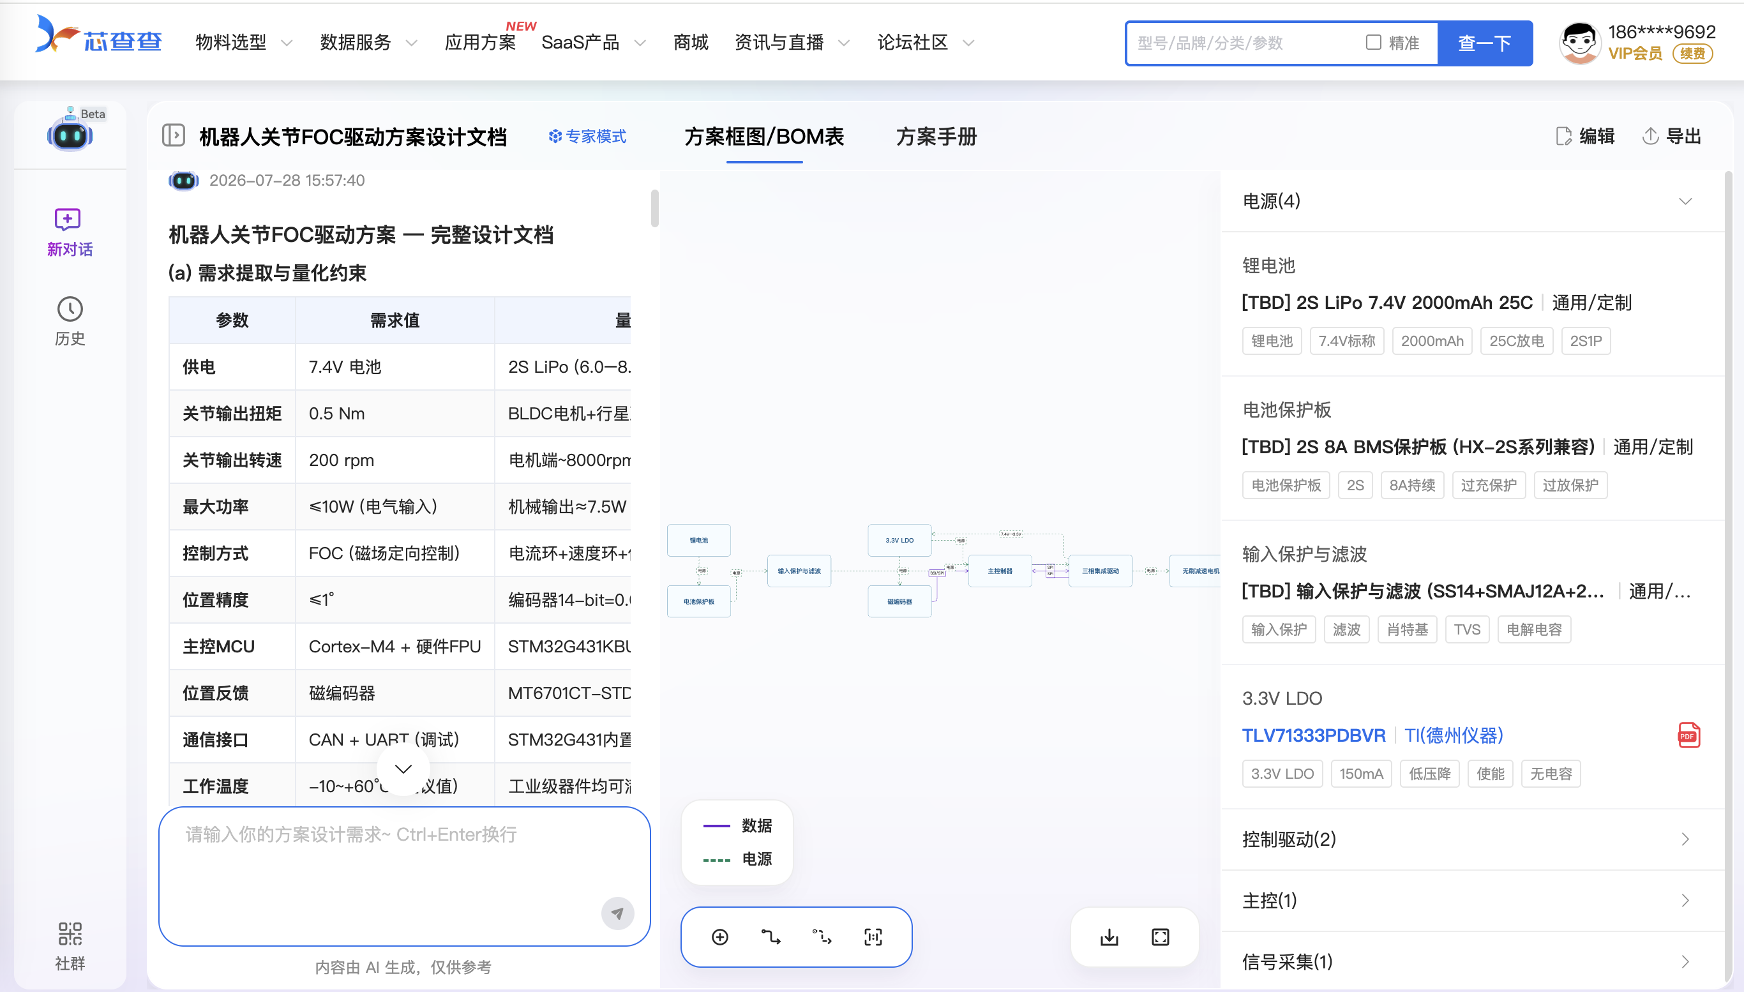Screen dimensions: 1744x992
Task: Open the 历史 history panel
Action: tap(70, 322)
